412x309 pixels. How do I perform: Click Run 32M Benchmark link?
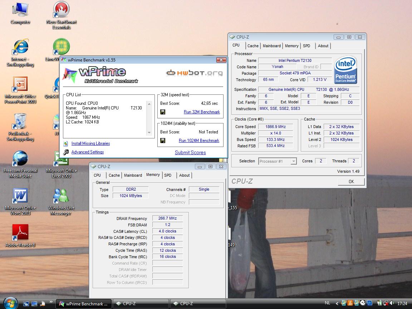click(202, 112)
